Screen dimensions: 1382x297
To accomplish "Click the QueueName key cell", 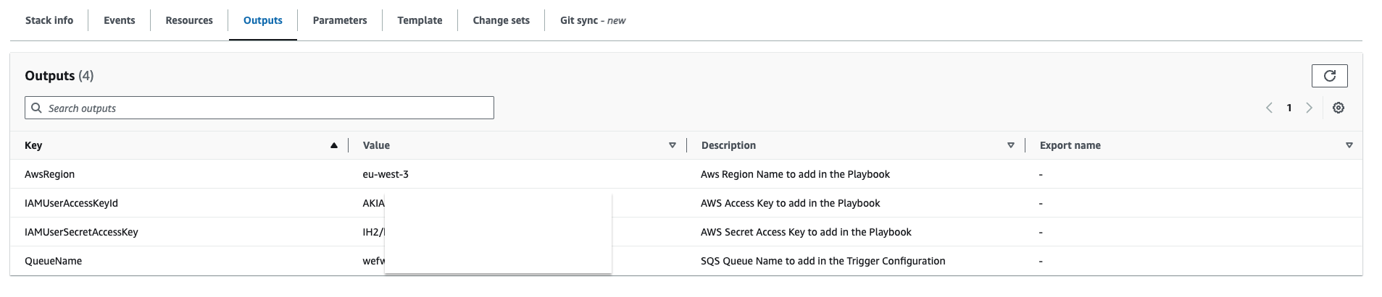I will tap(53, 261).
